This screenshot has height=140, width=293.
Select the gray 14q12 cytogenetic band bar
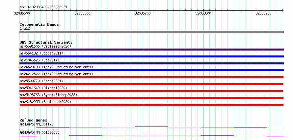151,32
